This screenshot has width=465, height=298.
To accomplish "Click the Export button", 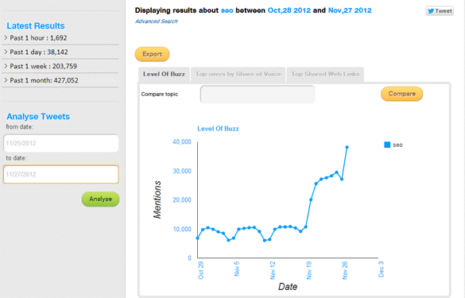I will point(152,54).
